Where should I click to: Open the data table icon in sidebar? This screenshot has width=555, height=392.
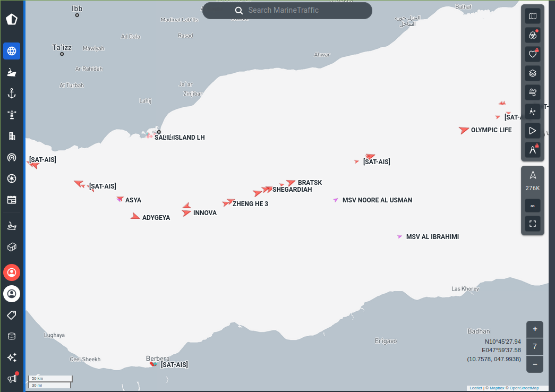(12, 200)
